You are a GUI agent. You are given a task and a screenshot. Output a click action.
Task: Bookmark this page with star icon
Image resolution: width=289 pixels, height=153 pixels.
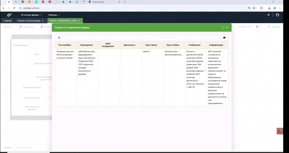[x=254, y=8]
